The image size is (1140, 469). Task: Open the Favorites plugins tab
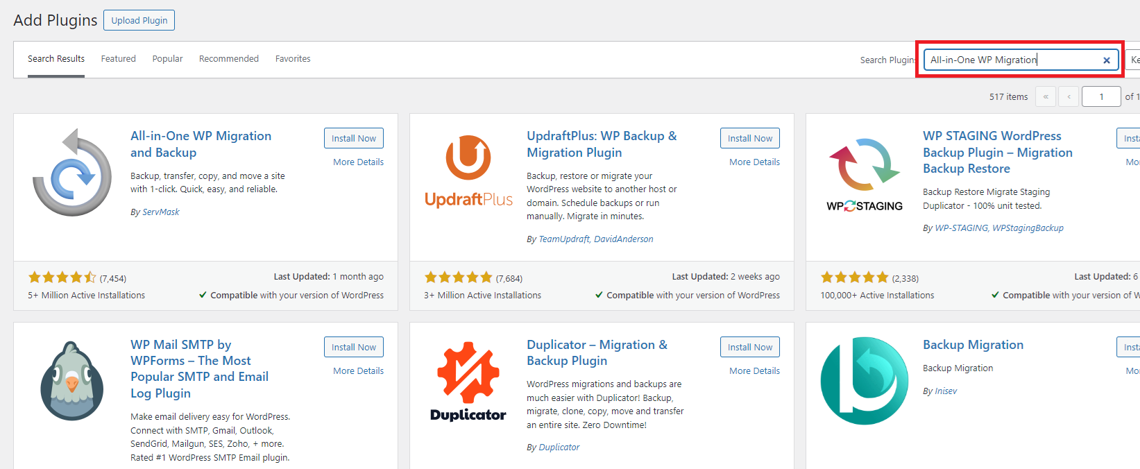(293, 59)
